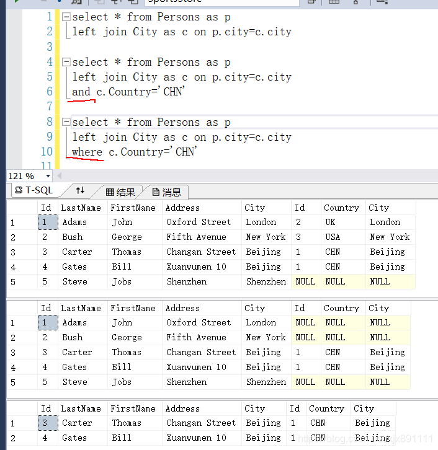Open the 消息 messages tab
Screen dimensions: 438x450
(x=167, y=192)
